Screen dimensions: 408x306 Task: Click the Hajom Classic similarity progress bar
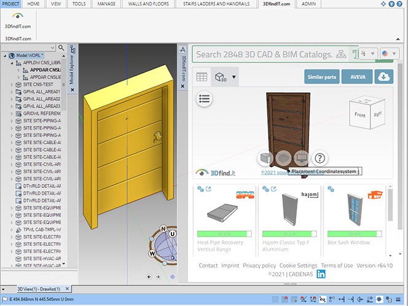tap(289, 234)
